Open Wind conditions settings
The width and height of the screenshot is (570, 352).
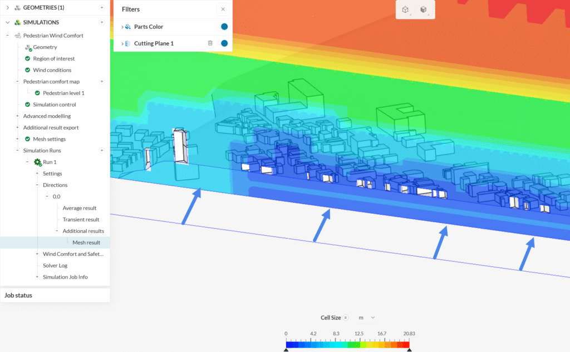click(x=52, y=70)
